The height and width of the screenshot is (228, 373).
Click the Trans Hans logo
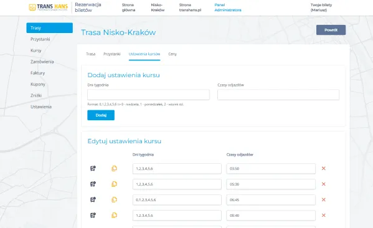(x=49, y=7)
